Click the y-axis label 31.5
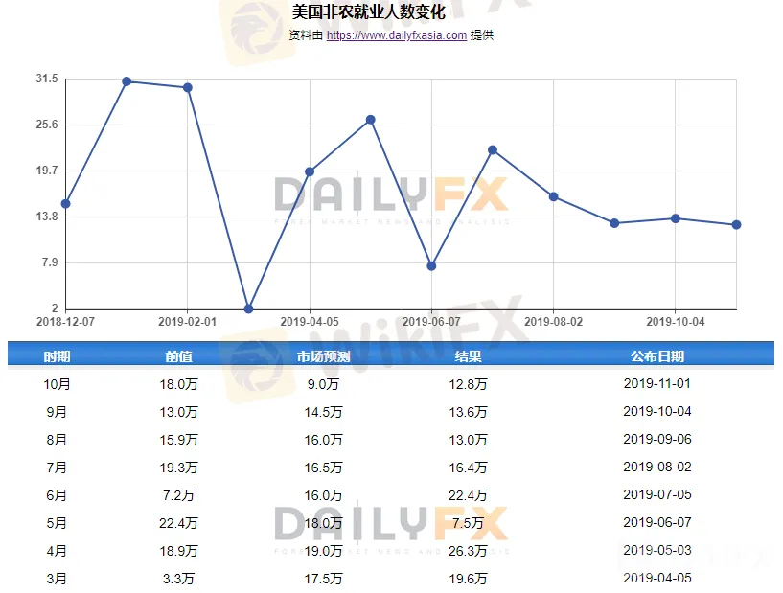Viewport: 783px width, 593px height. point(47,79)
